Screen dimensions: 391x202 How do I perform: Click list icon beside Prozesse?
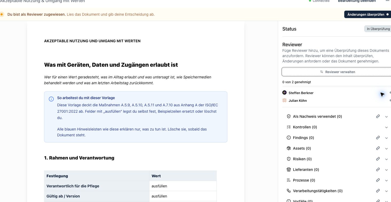tap(288, 180)
